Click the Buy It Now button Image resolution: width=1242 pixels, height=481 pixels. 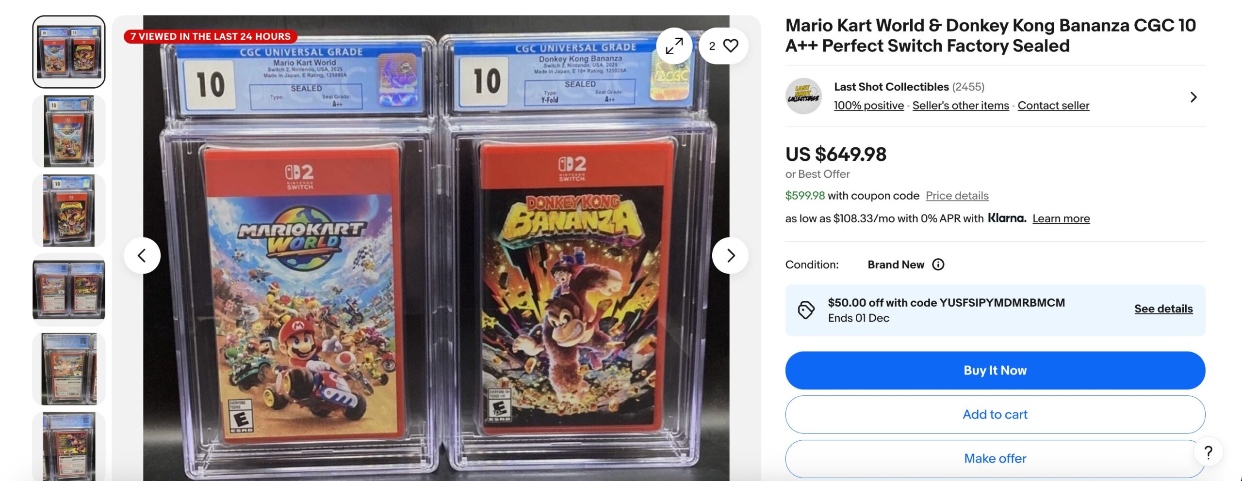[x=995, y=370]
